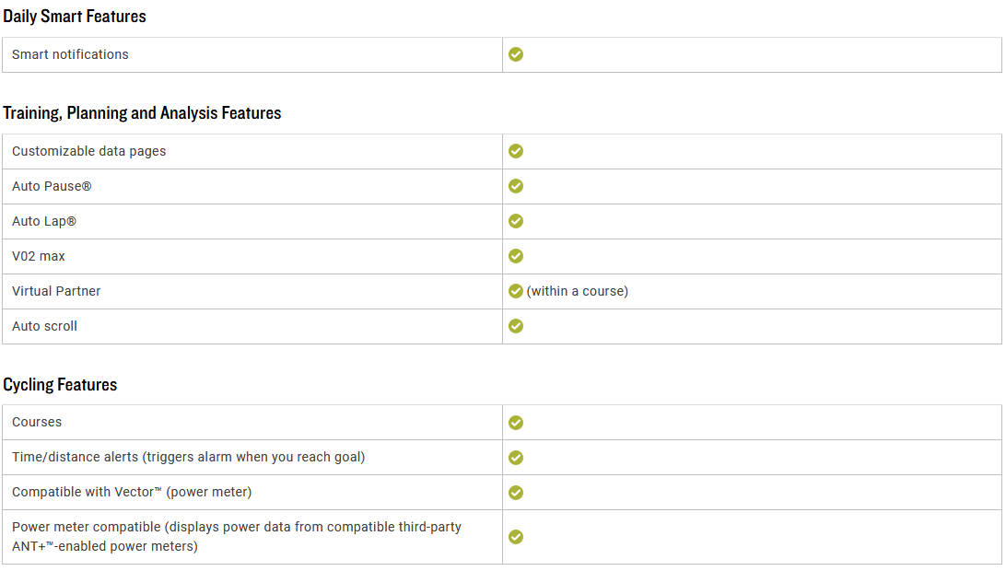Click the Compatible with Vector checkmark icon

516,492
